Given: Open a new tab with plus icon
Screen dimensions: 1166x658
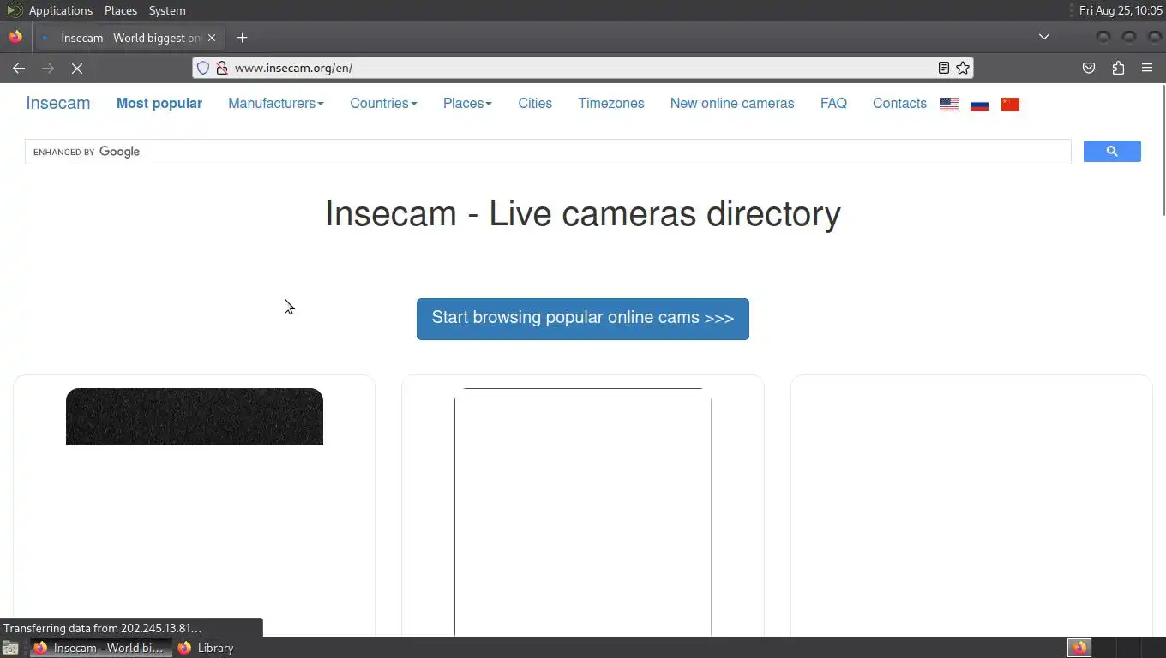Looking at the screenshot, I should click(242, 38).
